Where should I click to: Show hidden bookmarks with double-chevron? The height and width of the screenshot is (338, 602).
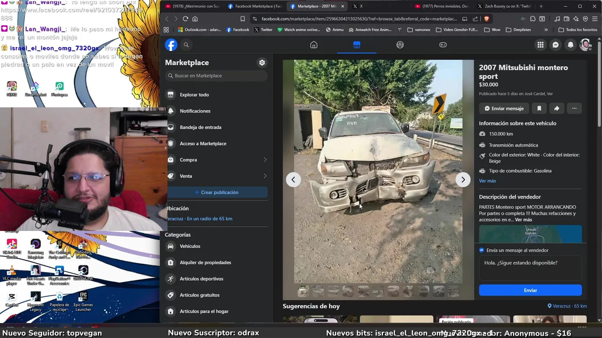pos(546,30)
